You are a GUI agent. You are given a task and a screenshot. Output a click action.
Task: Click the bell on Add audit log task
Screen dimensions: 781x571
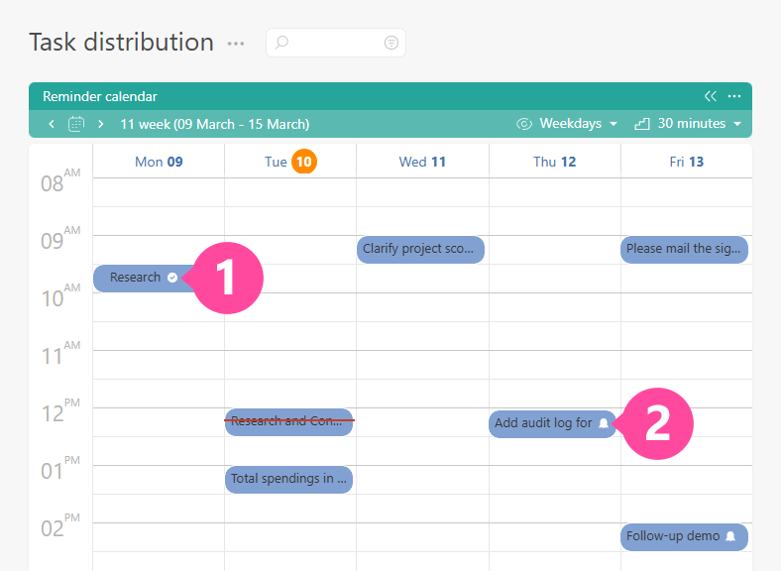click(604, 423)
